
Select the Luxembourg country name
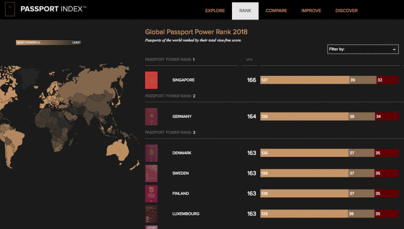[186, 214]
